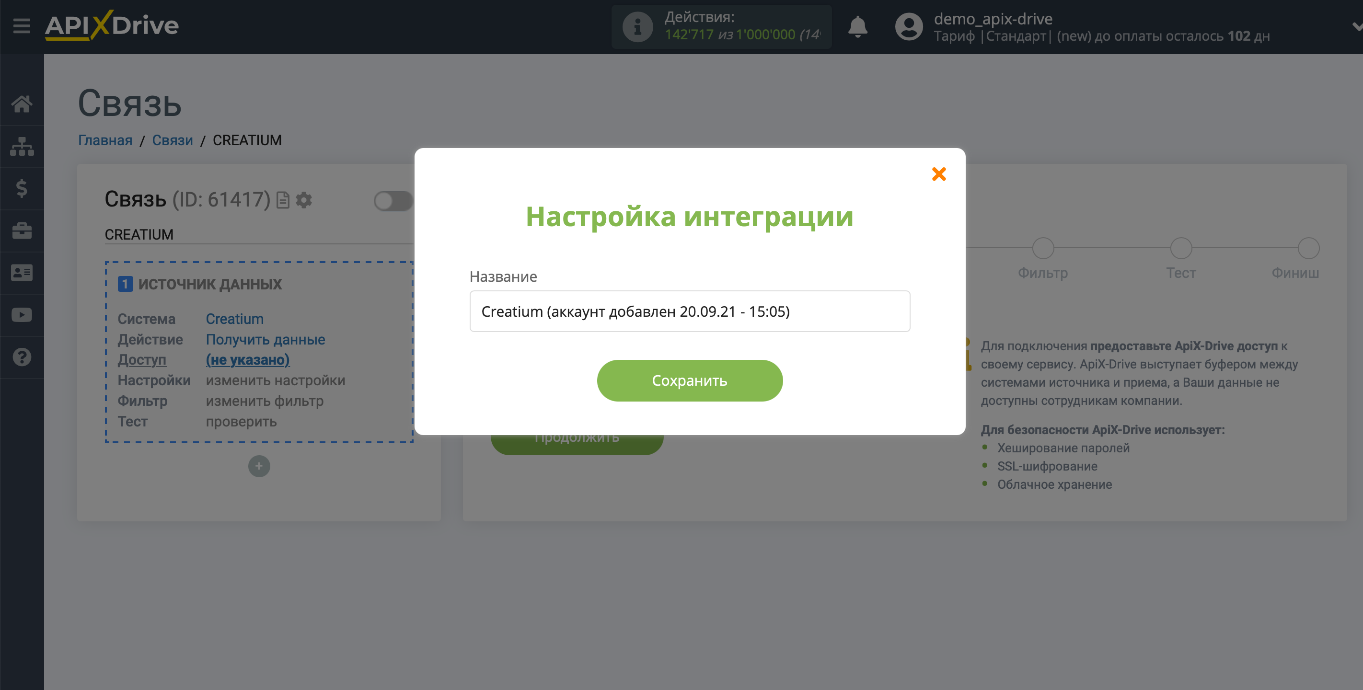Expand the account dropdown chevron
This screenshot has height=690, width=1363.
coord(1357,26)
